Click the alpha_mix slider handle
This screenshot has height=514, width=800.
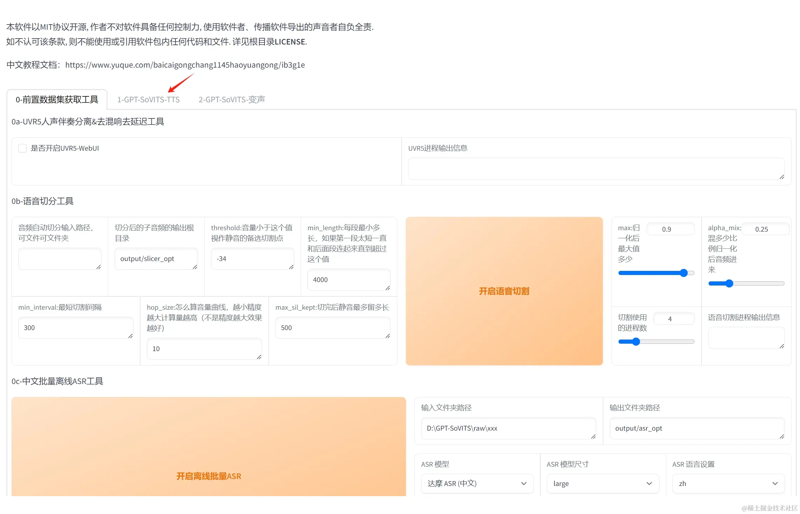click(729, 283)
